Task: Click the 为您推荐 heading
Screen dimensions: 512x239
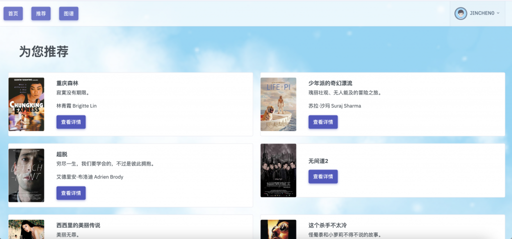Action: click(x=44, y=51)
